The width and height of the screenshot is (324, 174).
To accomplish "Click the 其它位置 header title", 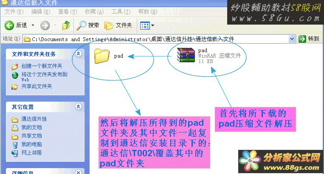I will point(23,107).
